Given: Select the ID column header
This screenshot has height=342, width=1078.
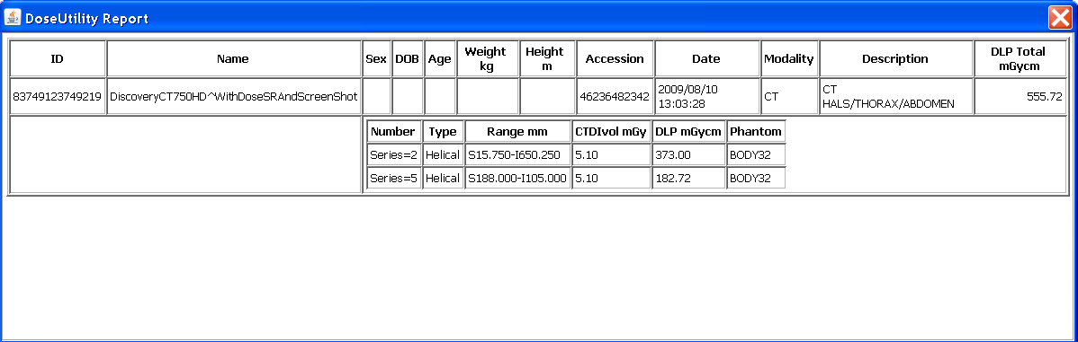Looking at the screenshot, I should click(x=58, y=59).
